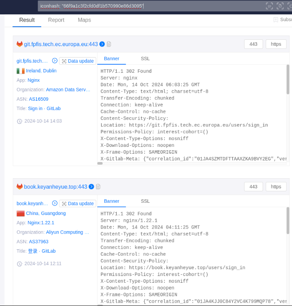Click copy document icon beside git.fpfis.tech.ec.europa.eu:443
The image size is (292, 306).
109,44
